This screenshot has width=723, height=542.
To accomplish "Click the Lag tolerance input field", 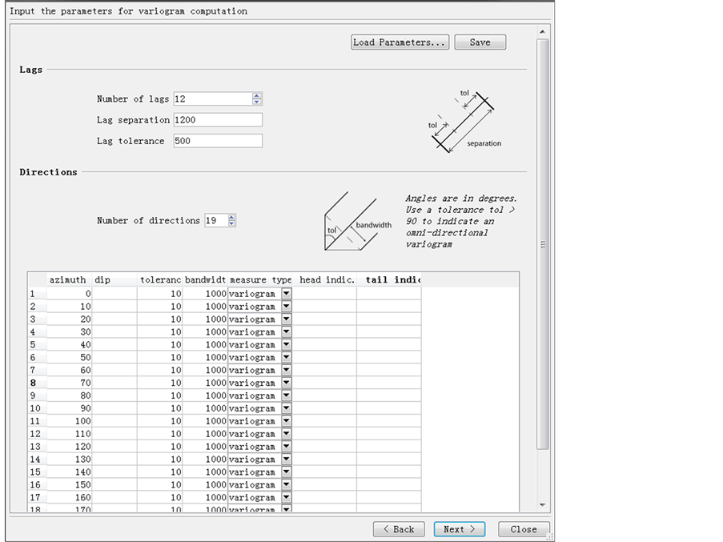I will [218, 141].
